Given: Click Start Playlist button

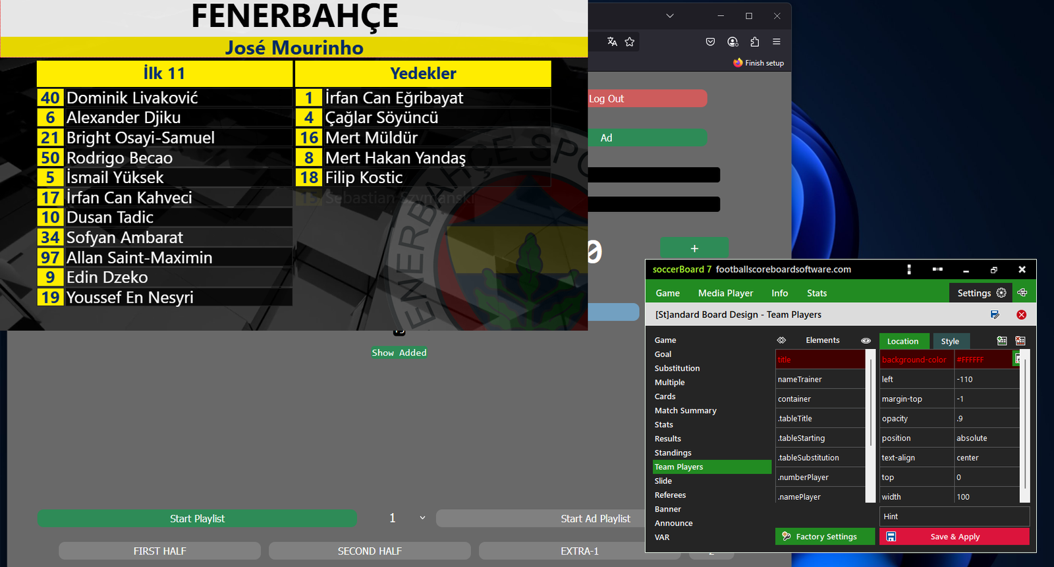Looking at the screenshot, I should [197, 519].
